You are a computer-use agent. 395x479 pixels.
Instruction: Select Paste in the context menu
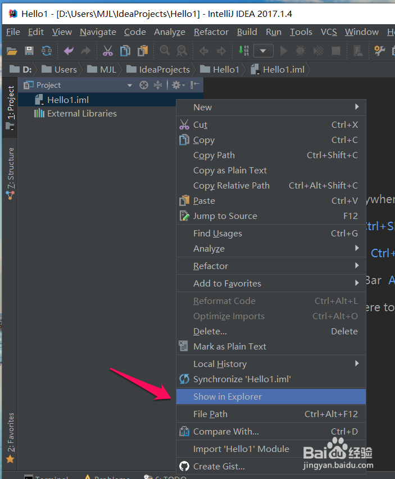[271, 201]
